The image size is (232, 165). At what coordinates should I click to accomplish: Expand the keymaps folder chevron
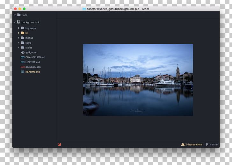pos(18,28)
